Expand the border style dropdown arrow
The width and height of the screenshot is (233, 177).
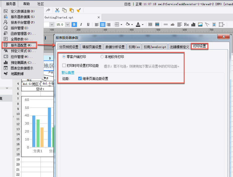pyautogui.click(x=121, y=25)
